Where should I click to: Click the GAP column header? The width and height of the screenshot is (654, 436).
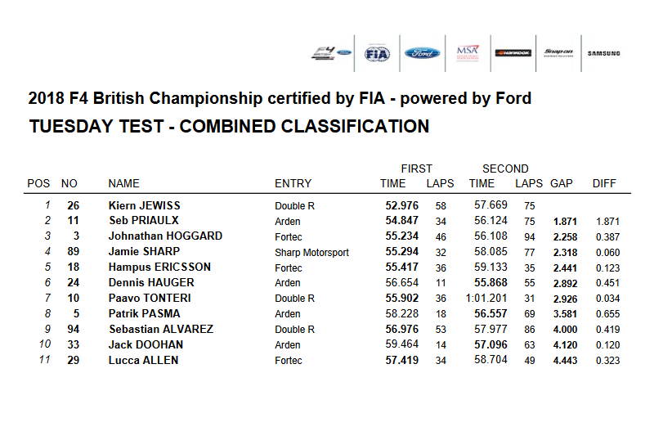pyautogui.click(x=562, y=183)
